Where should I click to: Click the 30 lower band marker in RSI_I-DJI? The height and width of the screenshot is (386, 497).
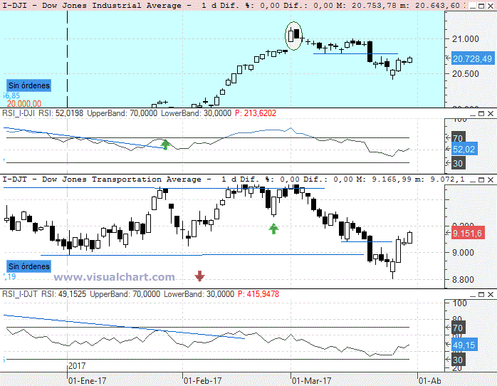click(458, 163)
